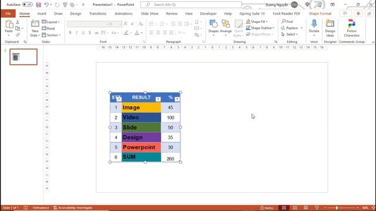Open the Section dropdown
This screenshot has height=211, width=376.
[51, 35]
